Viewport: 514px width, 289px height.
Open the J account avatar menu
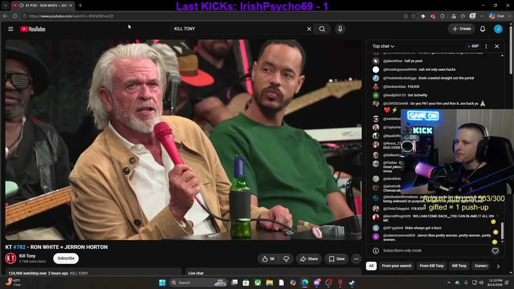pos(498,29)
